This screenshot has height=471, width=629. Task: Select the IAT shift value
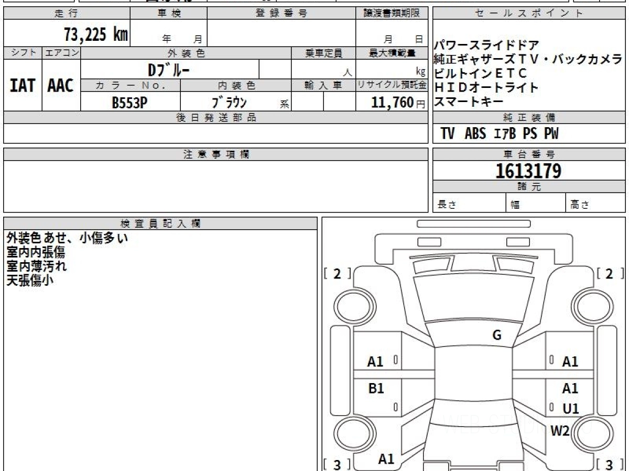pos(23,85)
